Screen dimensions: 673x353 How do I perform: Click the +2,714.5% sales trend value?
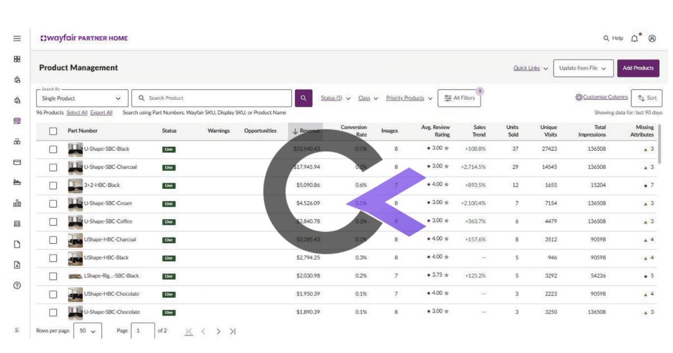point(473,168)
